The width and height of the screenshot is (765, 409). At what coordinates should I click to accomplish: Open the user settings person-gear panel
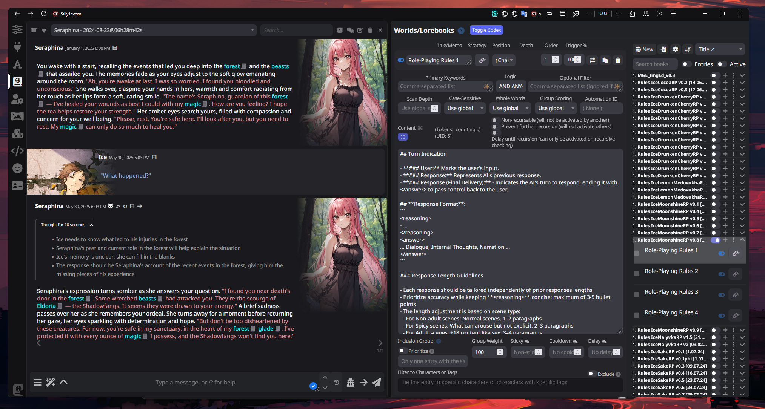click(x=17, y=99)
